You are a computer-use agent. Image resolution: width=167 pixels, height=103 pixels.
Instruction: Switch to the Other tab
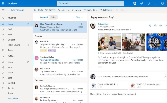click(x=53, y=17)
